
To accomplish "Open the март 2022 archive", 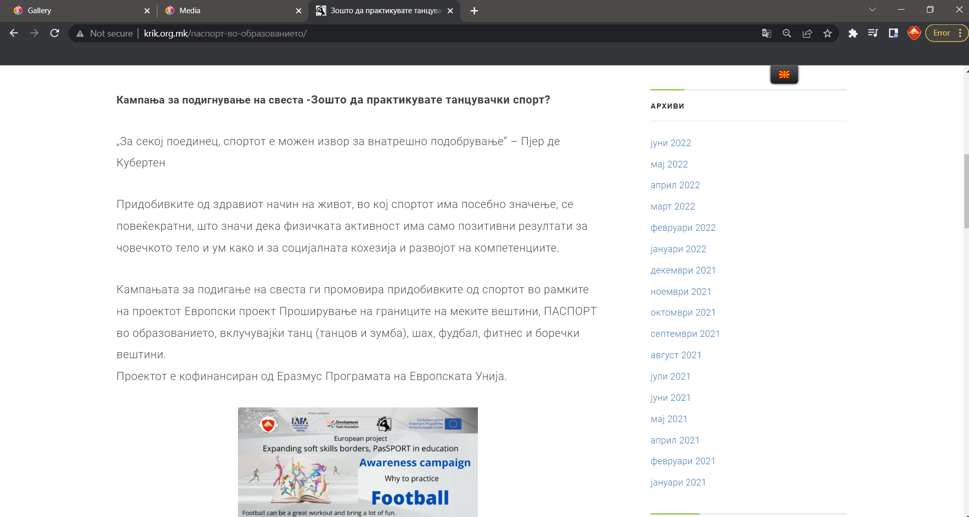I will (x=673, y=206).
